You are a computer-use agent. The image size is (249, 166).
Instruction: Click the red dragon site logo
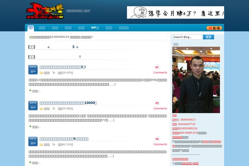pyautogui.click(x=45, y=11)
